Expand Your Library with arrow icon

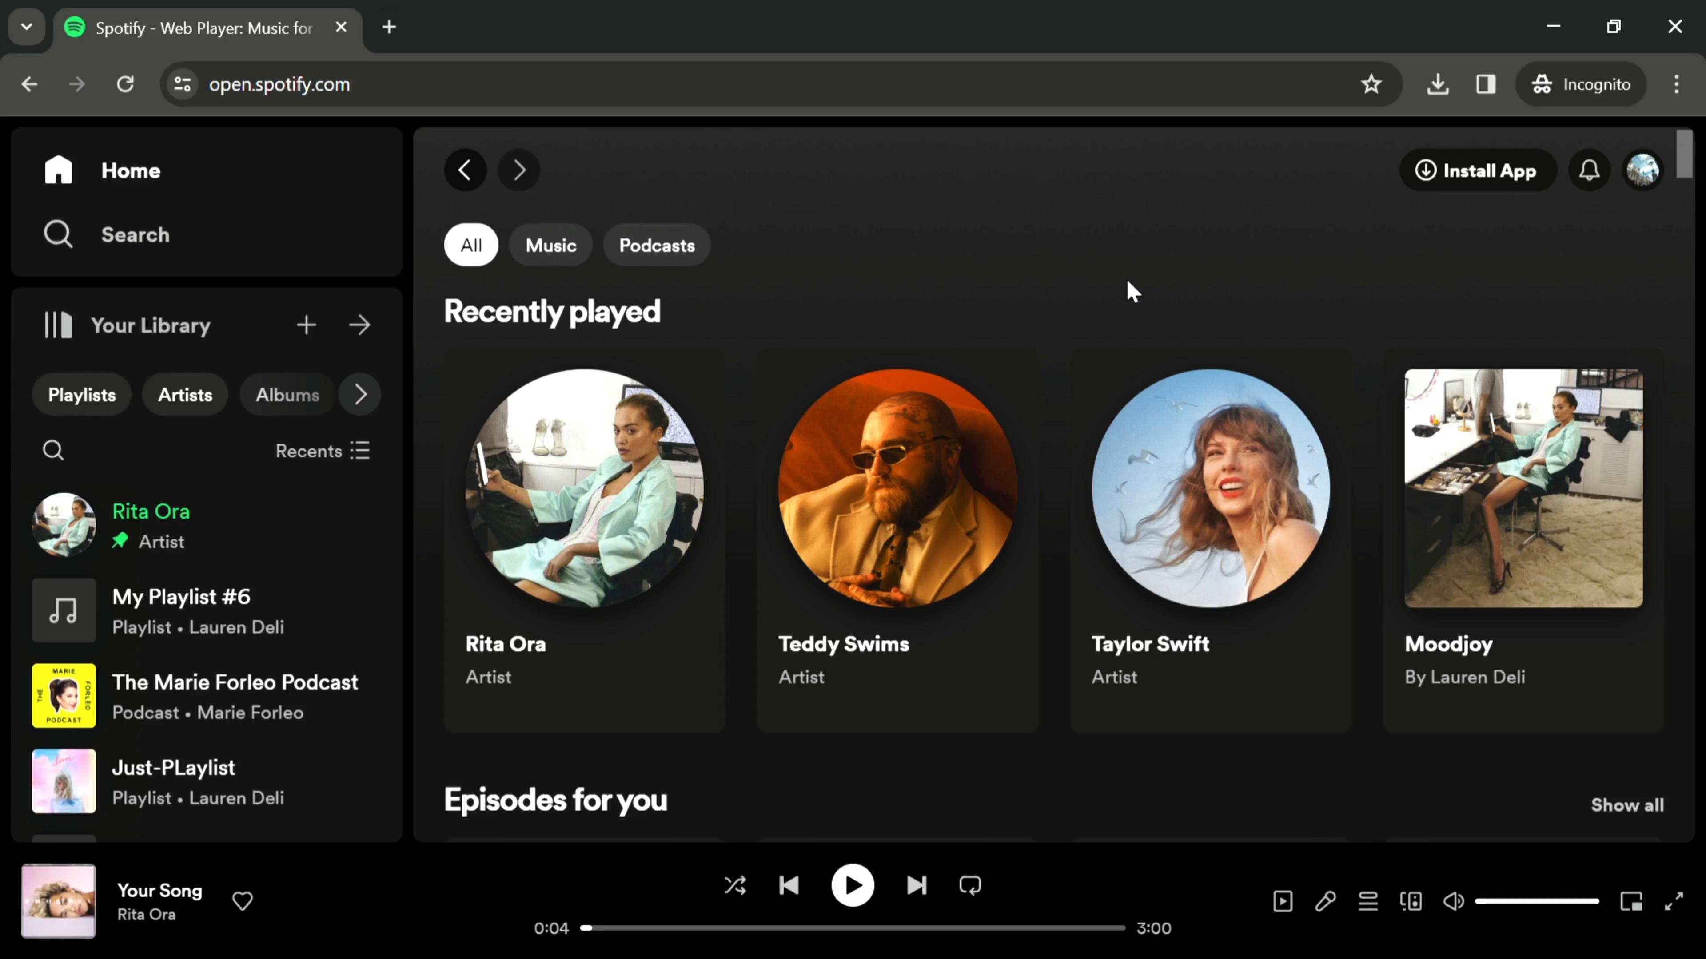click(360, 325)
